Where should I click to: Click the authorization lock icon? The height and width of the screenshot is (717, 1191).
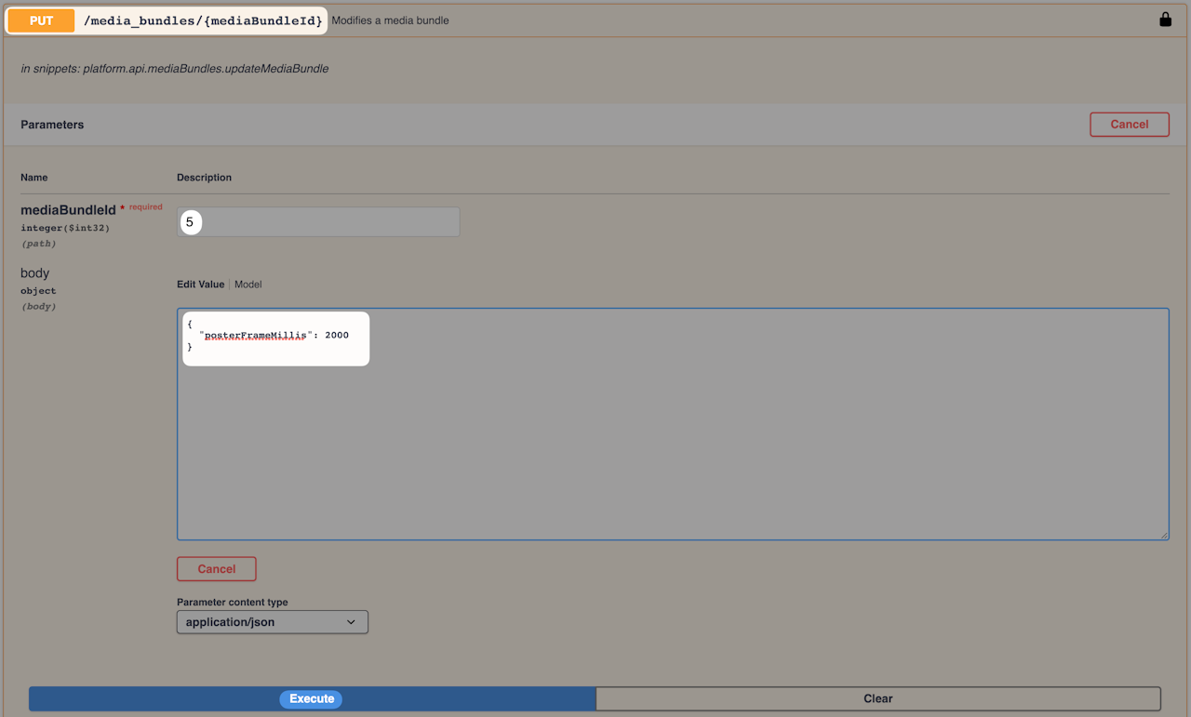(x=1165, y=20)
